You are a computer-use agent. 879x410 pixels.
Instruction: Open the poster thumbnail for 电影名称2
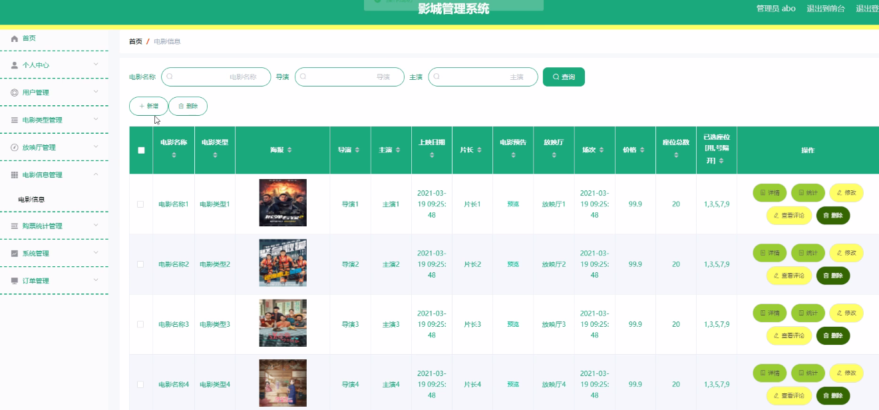coord(283,264)
